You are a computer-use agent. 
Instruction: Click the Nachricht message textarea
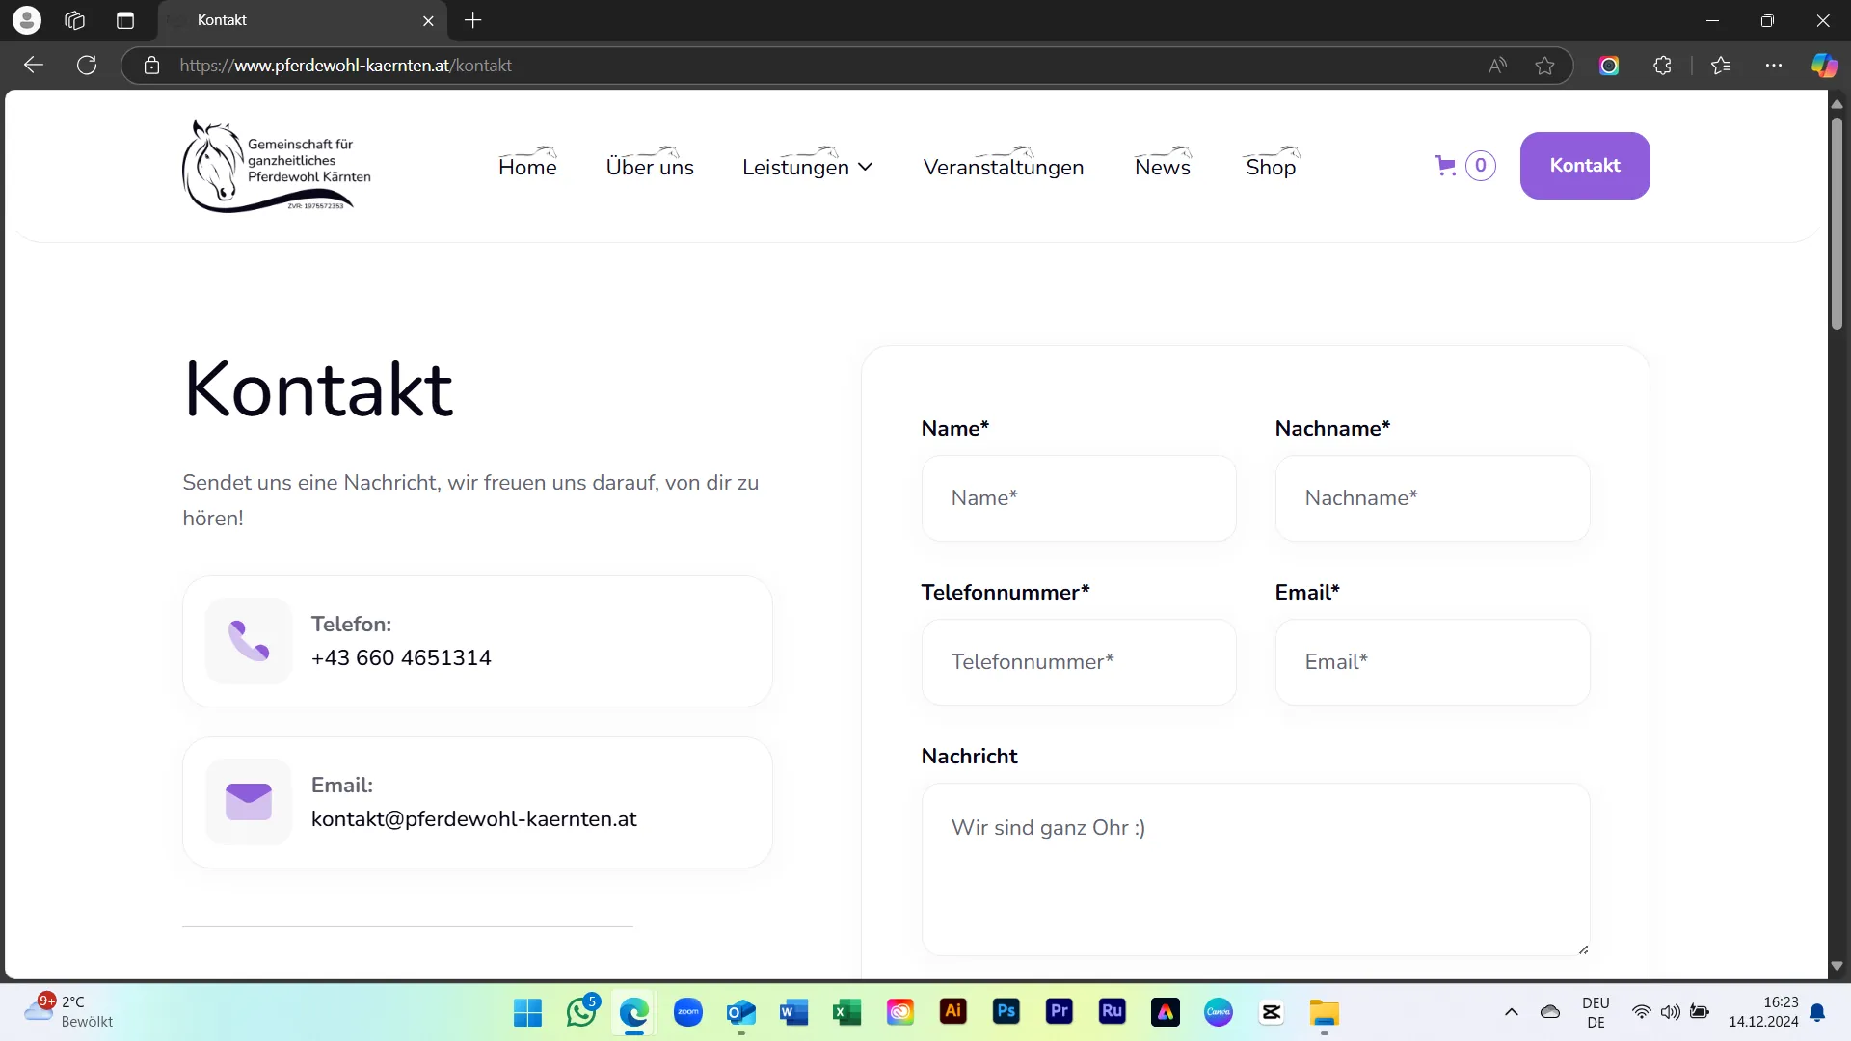1255,869
